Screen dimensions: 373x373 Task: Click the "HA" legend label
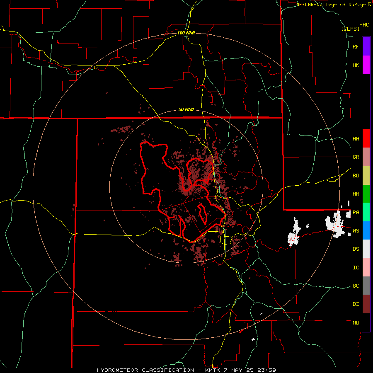(356, 138)
